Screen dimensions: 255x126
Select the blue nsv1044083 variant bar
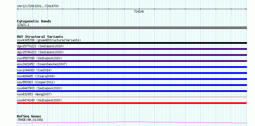coord(132,73)
